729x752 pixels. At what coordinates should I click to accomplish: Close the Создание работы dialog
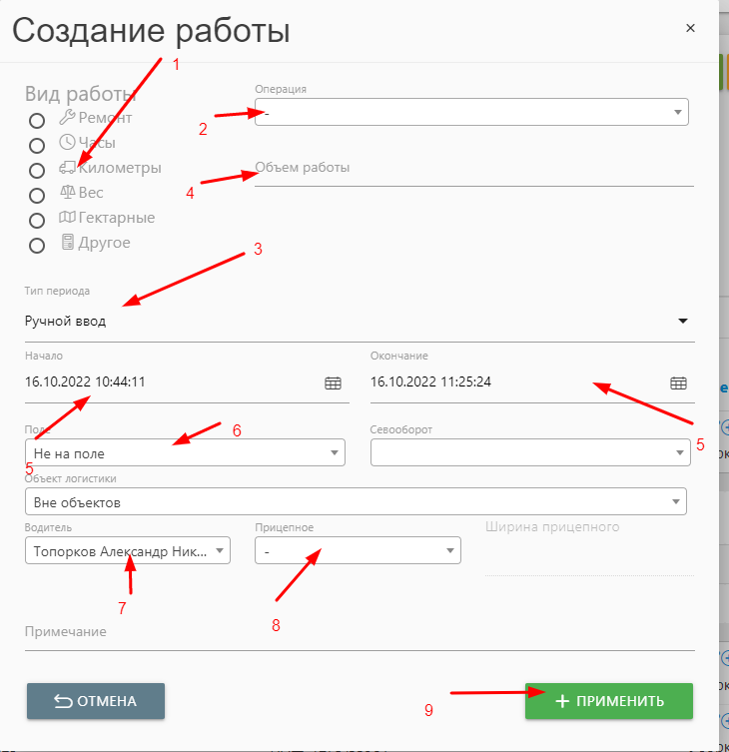point(690,29)
